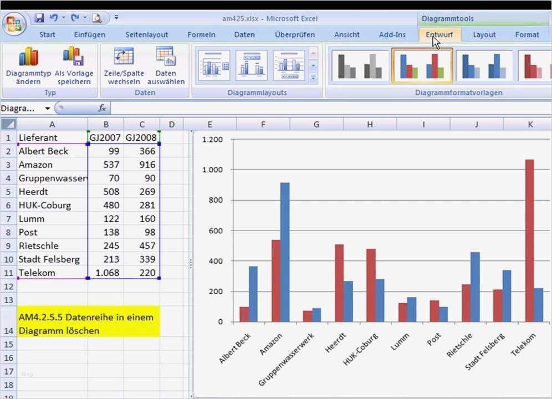Open the Add-Ins ribbon tab
The width and height of the screenshot is (552, 399).
tap(392, 34)
